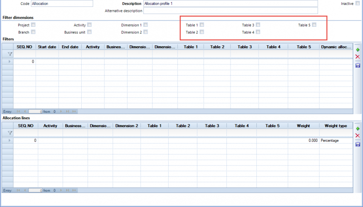
Task: Delete selected row in Filters grid
Action: coord(358,57)
